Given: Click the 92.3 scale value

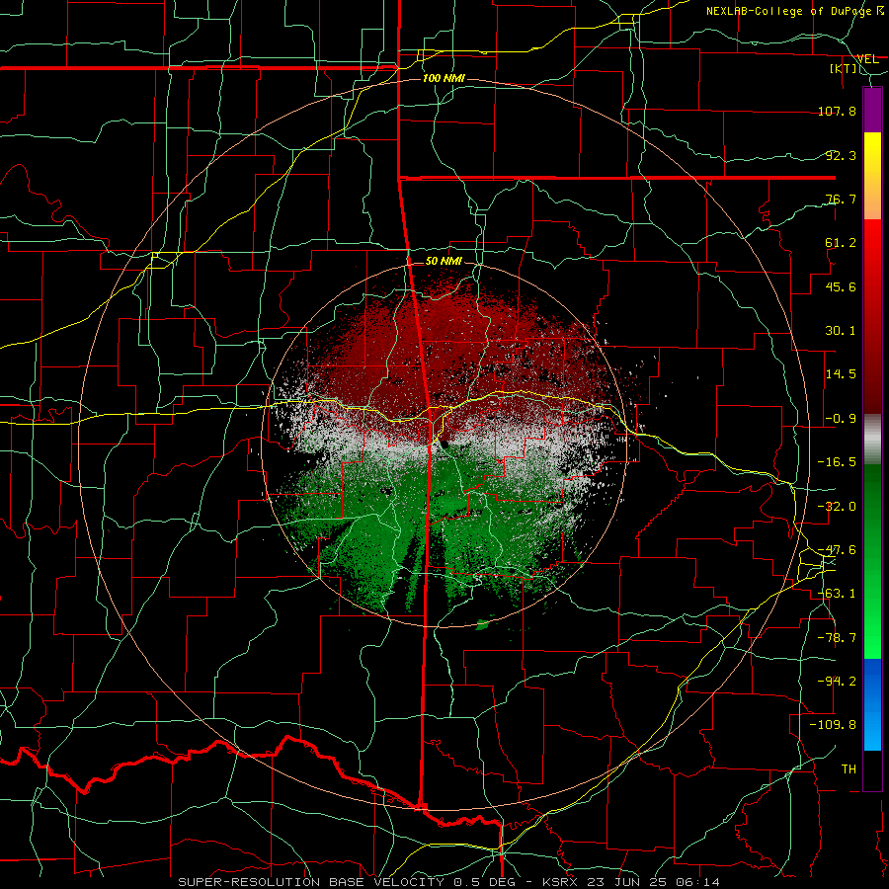Looking at the screenshot, I should [x=841, y=155].
